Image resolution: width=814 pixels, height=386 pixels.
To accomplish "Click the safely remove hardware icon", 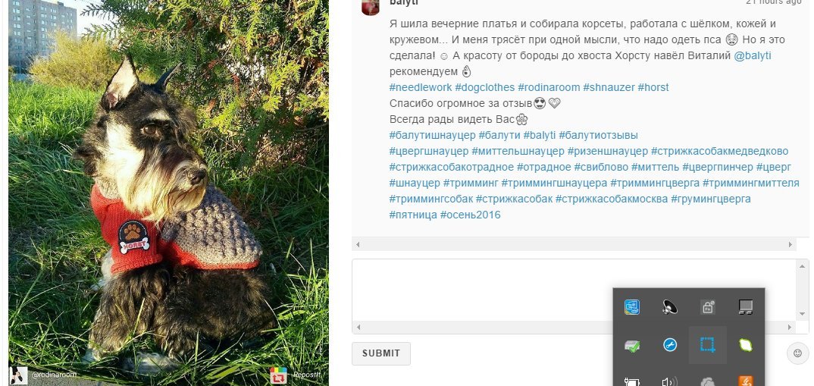I will point(632,345).
